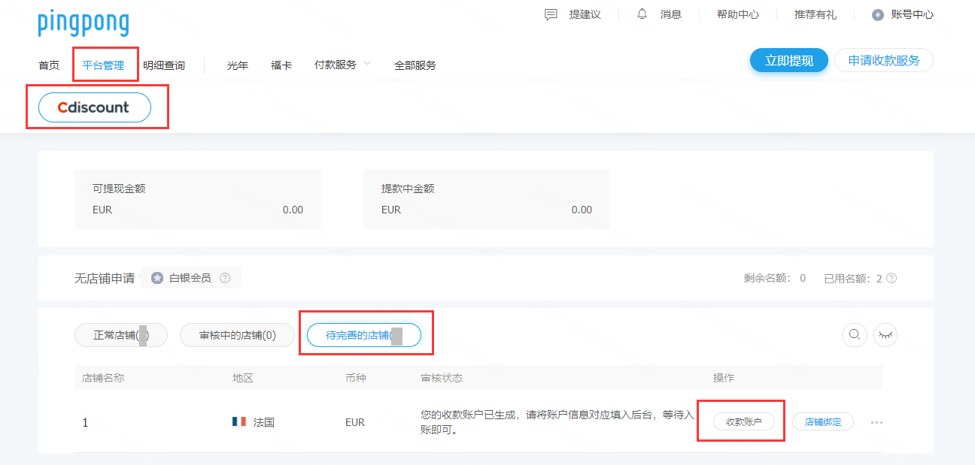The image size is (975, 465).
Task: Expand the 付款服务 dropdown arrow
Action: (x=367, y=63)
